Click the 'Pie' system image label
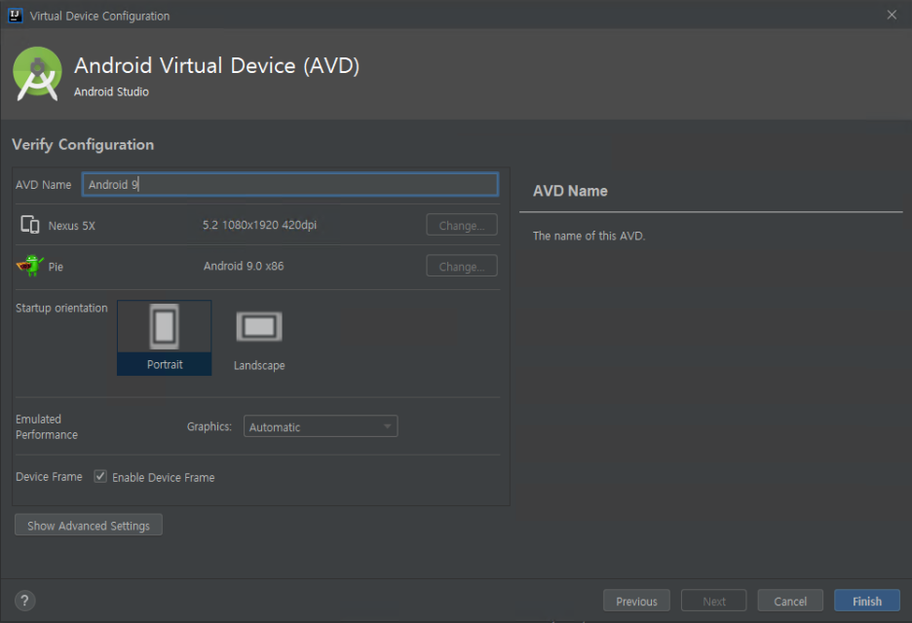Viewport: 912px width, 623px height. [x=56, y=267]
